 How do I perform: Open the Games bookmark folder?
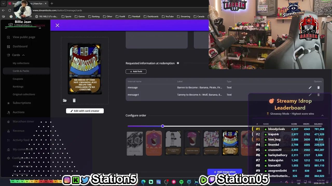pos(80,17)
